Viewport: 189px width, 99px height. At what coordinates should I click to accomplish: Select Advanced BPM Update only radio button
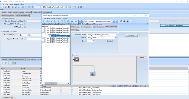(25, 24)
